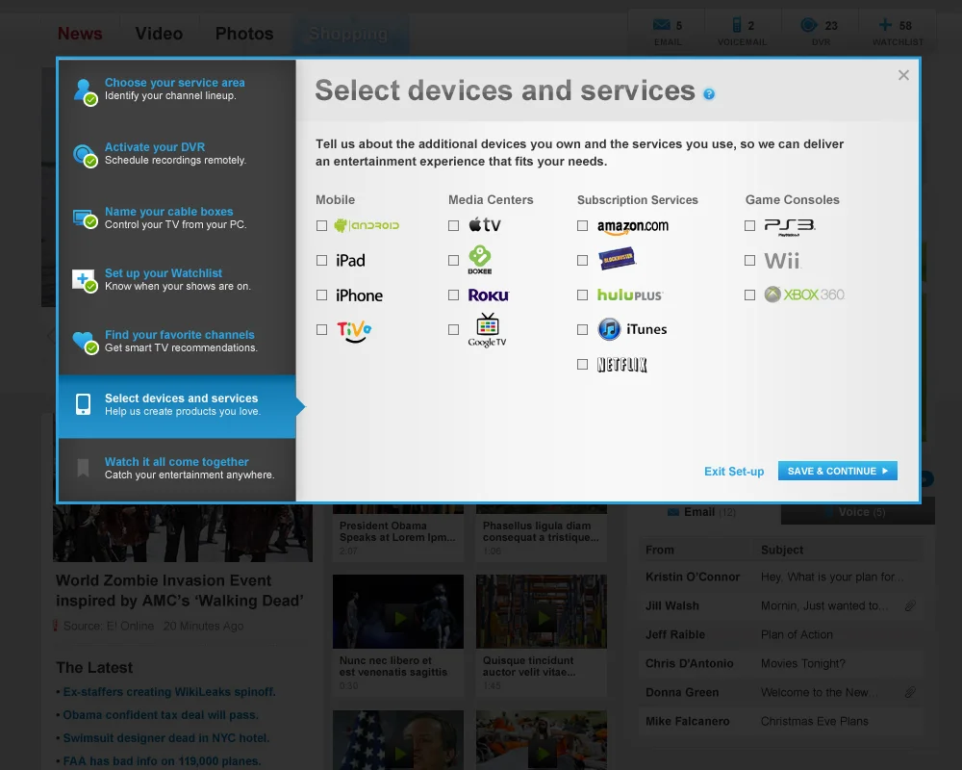
Task: Click the Email envelope icon in header
Action: [661, 25]
